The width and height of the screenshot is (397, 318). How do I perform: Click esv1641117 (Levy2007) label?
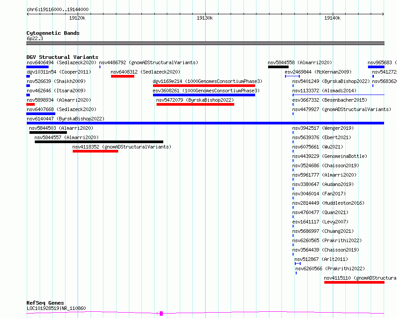(x=320, y=222)
